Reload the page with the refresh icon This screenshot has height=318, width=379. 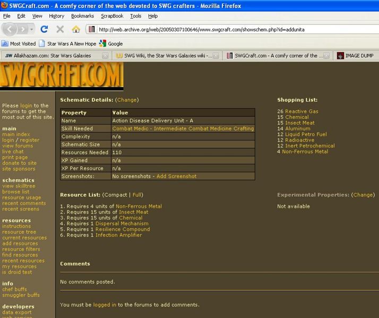coord(45,29)
